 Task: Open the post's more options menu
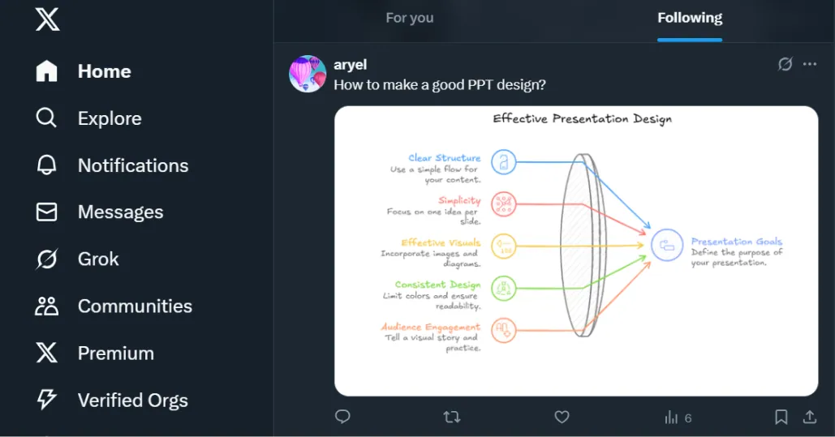tap(810, 64)
